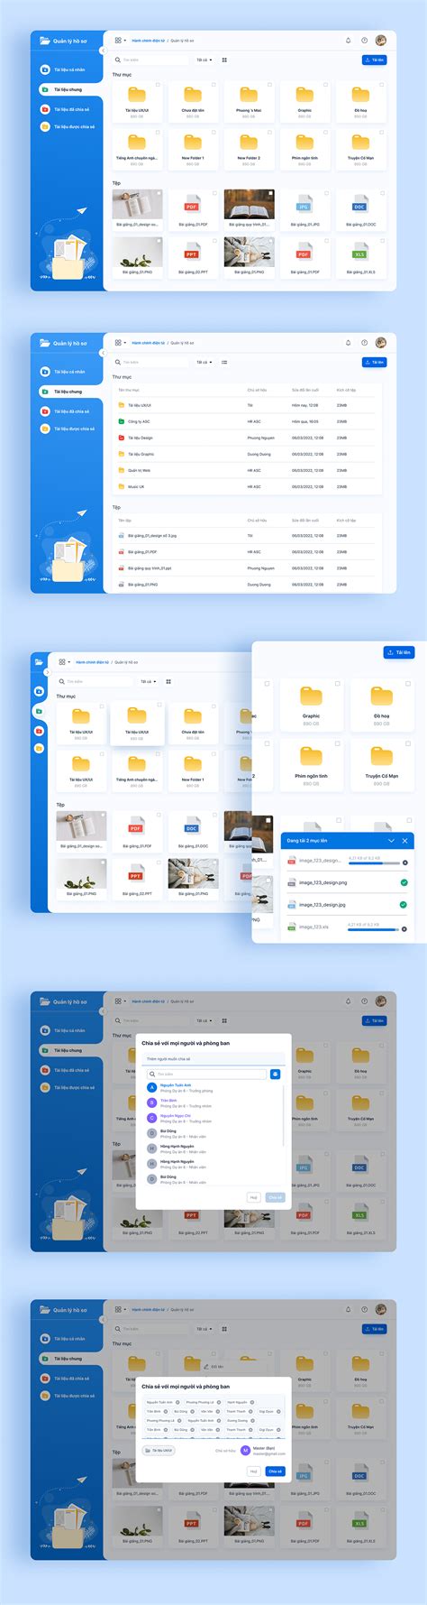Click search magnifier icon on list-view screen
This screenshot has height=1605, width=427.
point(118,363)
